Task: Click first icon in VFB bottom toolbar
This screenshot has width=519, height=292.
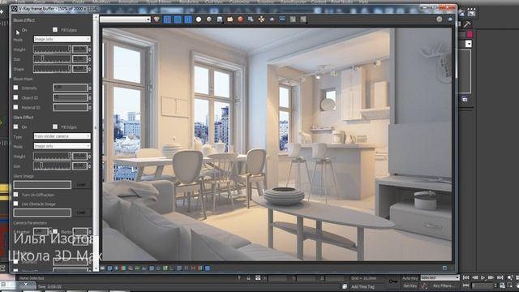Action: coord(103,268)
